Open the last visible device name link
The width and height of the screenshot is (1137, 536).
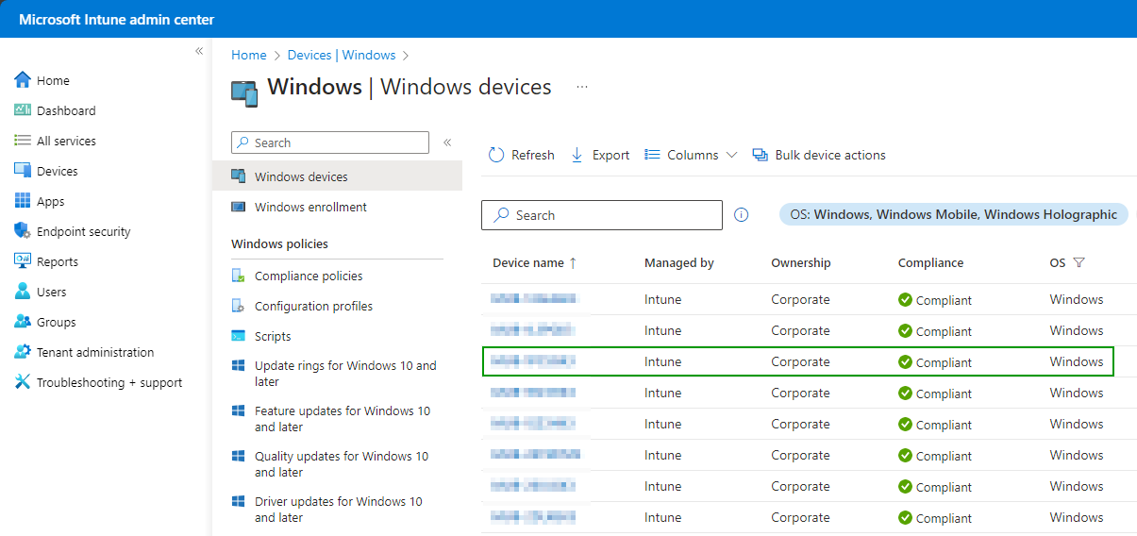(x=533, y=517)
